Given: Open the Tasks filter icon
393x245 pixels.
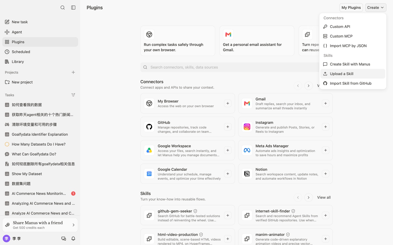Looking at the screenshot, I should [x=73, y=95].
